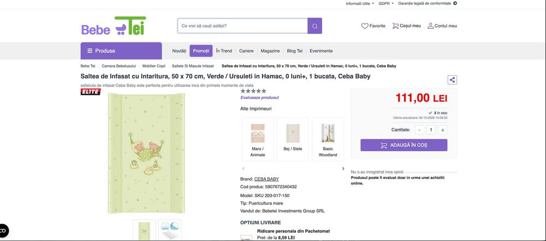Click '2 în stoc' availability text
This screenshot has height=241, width=546.
(438, 113)
